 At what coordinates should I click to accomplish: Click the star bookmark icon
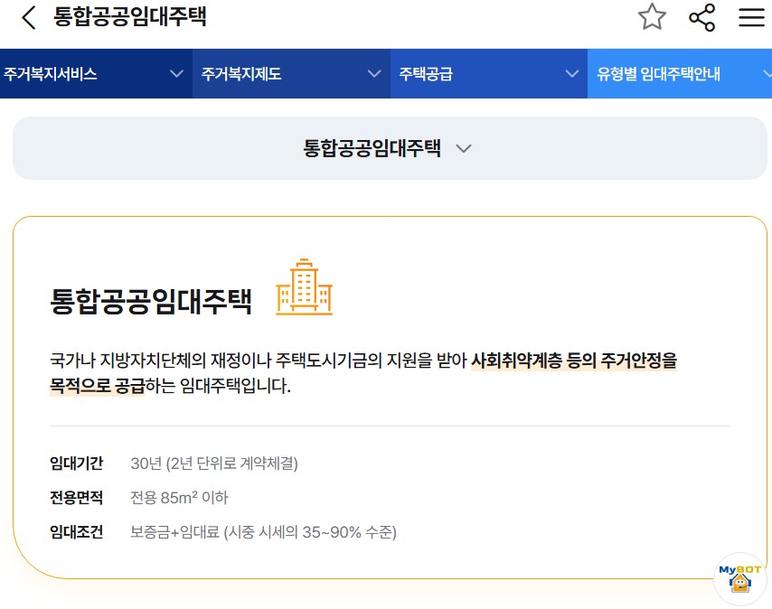click(x=652, y=16)
